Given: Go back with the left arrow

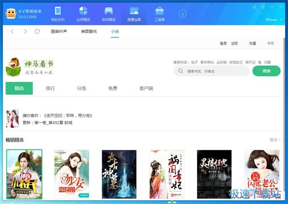Looking at the screenshot, I should 12,32.
